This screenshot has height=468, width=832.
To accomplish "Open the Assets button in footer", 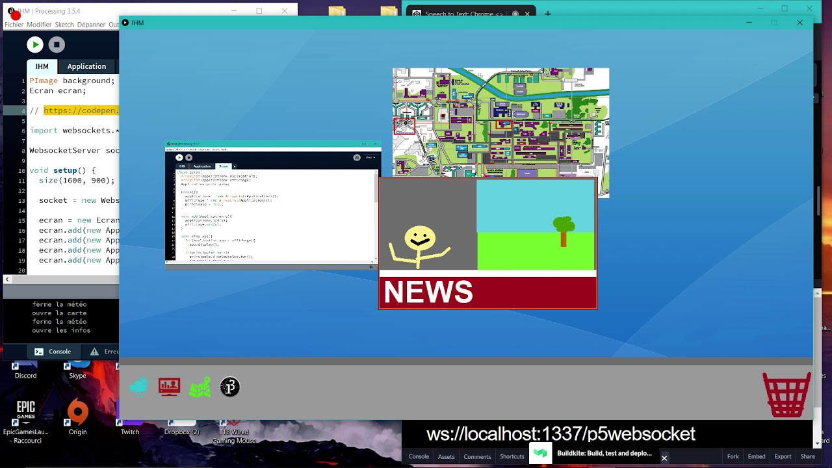I will click(x=447, y=456).
